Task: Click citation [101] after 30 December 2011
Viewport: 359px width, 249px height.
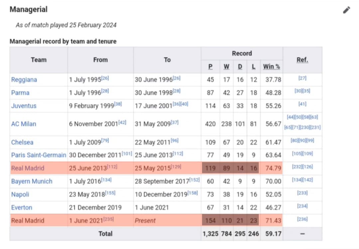Action: (127, 153)
